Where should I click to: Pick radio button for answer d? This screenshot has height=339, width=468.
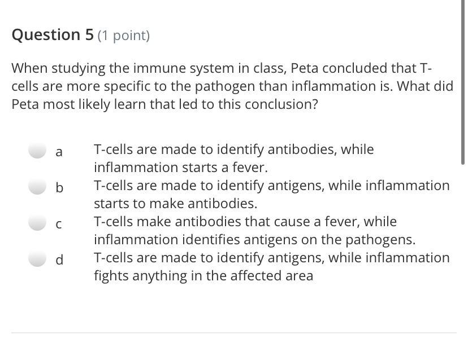pyautogui.click(x=37, y=259)
